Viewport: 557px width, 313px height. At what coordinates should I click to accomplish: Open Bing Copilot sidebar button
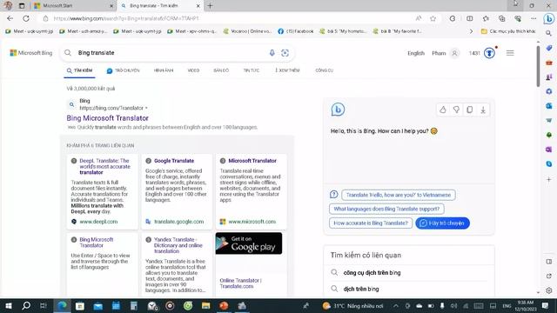[549, 19]
